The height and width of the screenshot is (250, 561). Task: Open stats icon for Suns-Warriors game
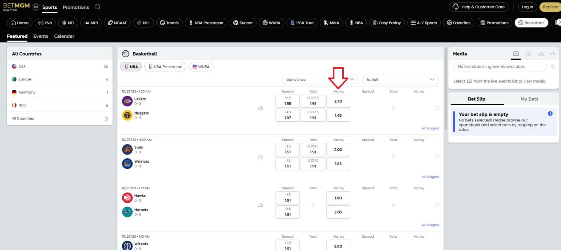260,157
